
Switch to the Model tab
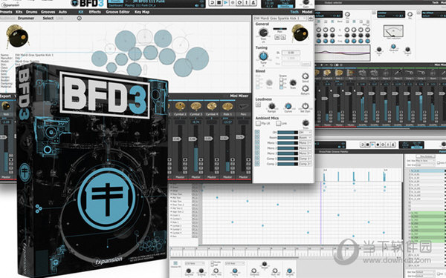point(307,12)
